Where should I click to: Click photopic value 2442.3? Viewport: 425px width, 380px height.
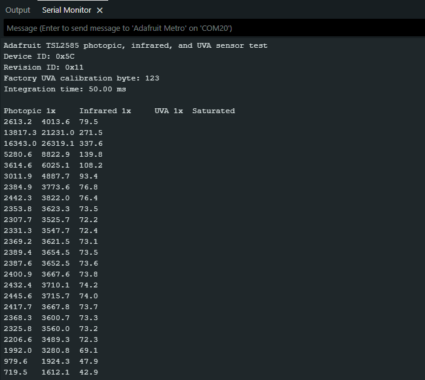click(x=18, y=198)
